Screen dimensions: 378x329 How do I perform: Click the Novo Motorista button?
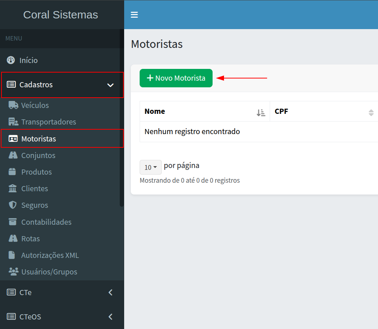pyautogui.click(x=176, y=78)
